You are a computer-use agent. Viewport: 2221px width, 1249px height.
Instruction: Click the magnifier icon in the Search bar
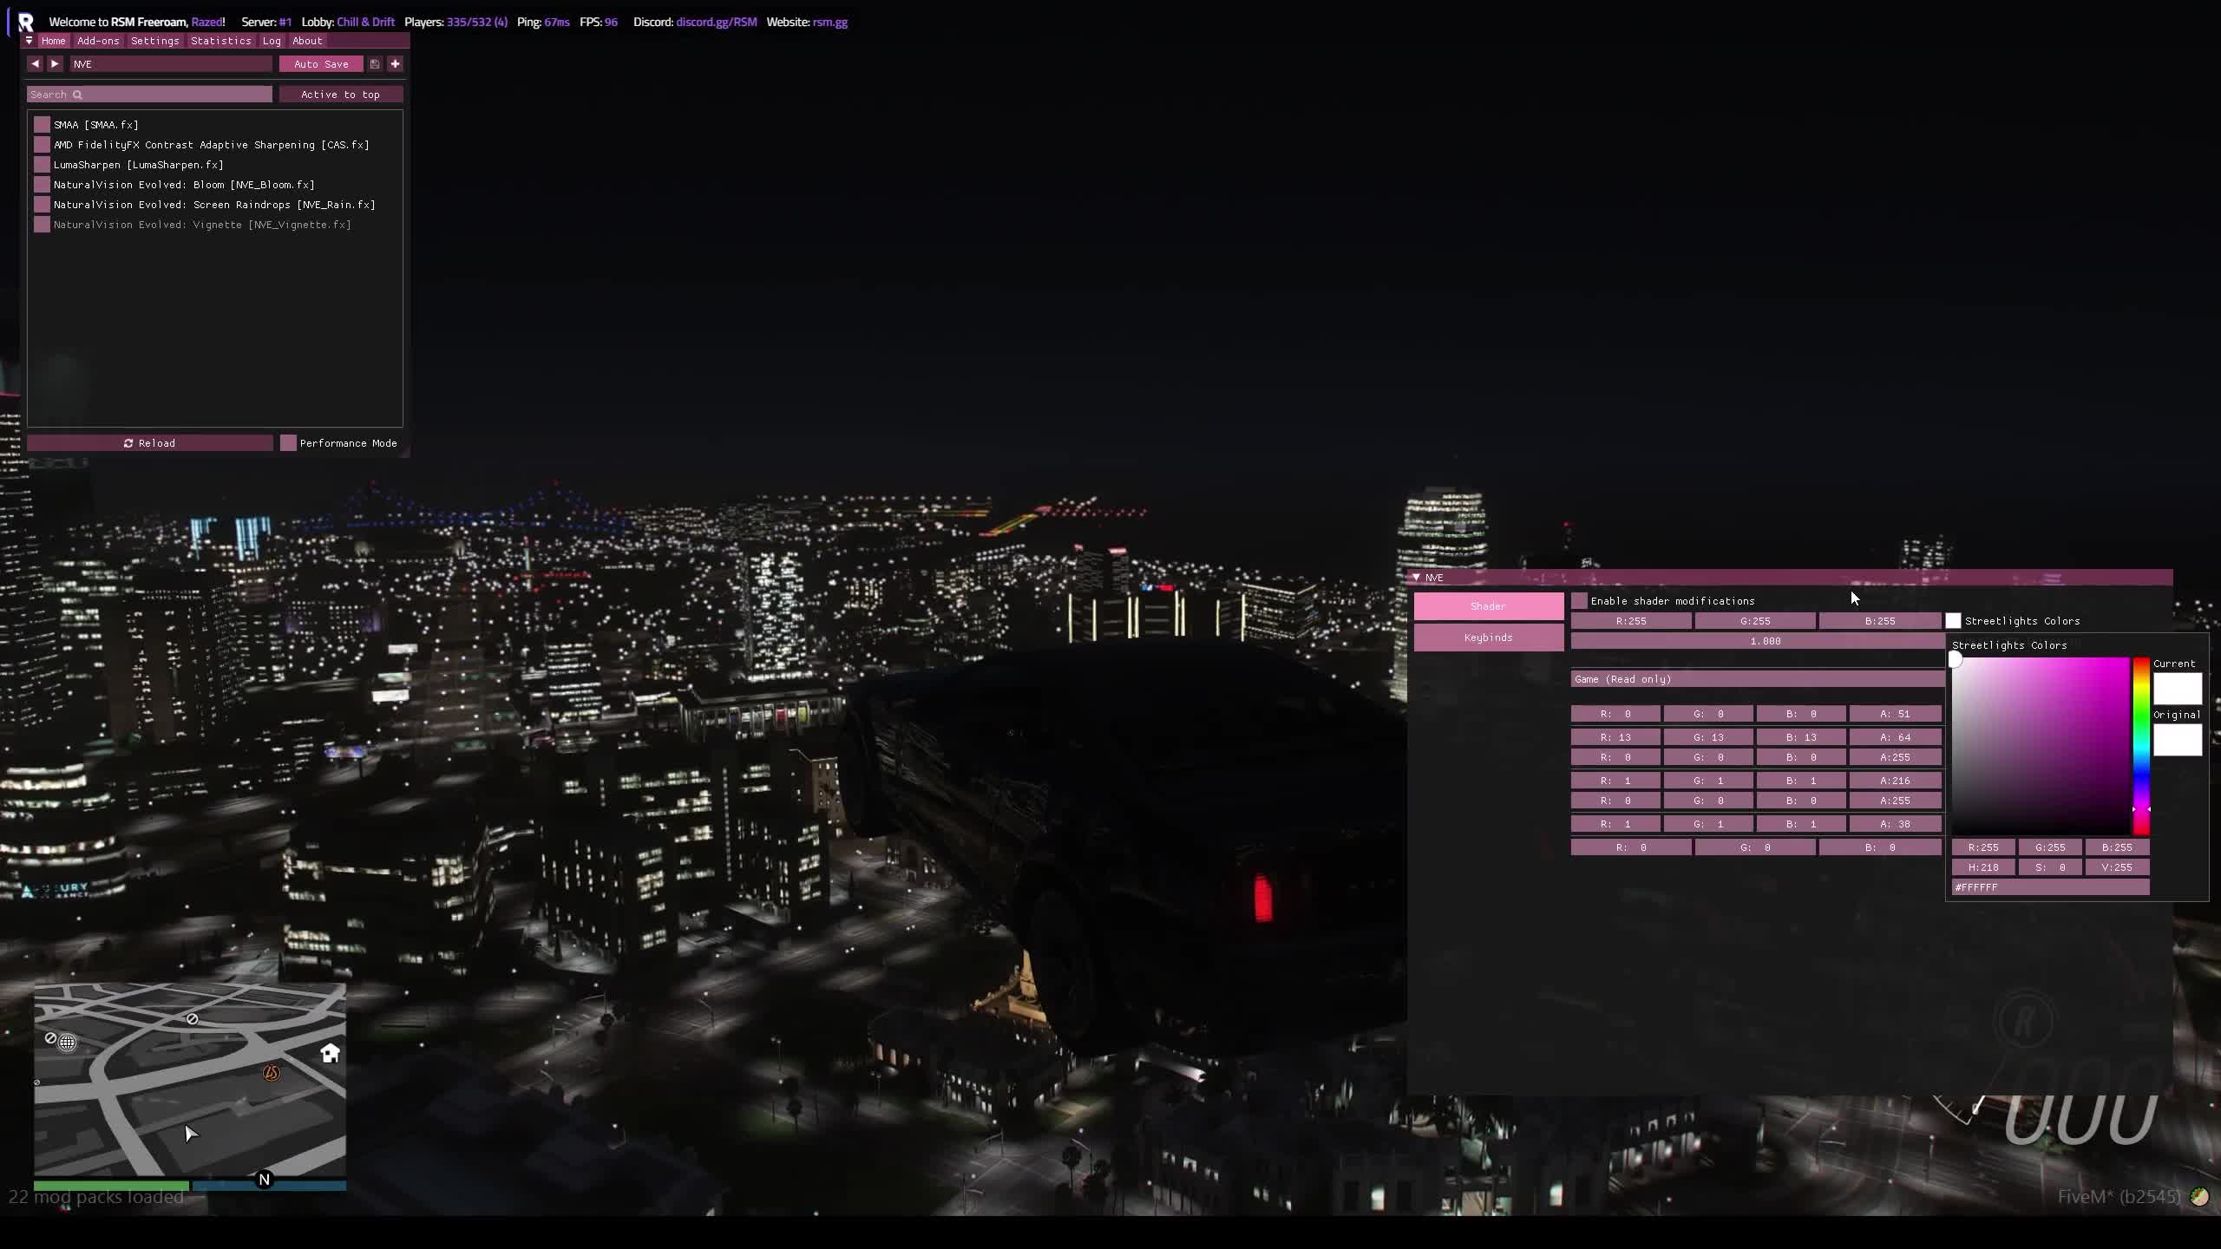click(x=76, y=94)
